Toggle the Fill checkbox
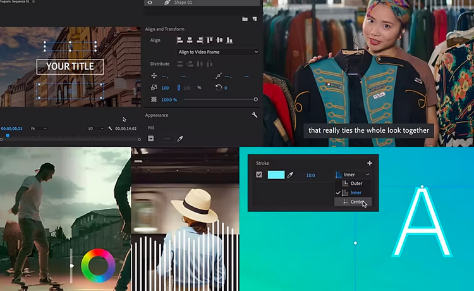474x291 pixels. point(151,139)
